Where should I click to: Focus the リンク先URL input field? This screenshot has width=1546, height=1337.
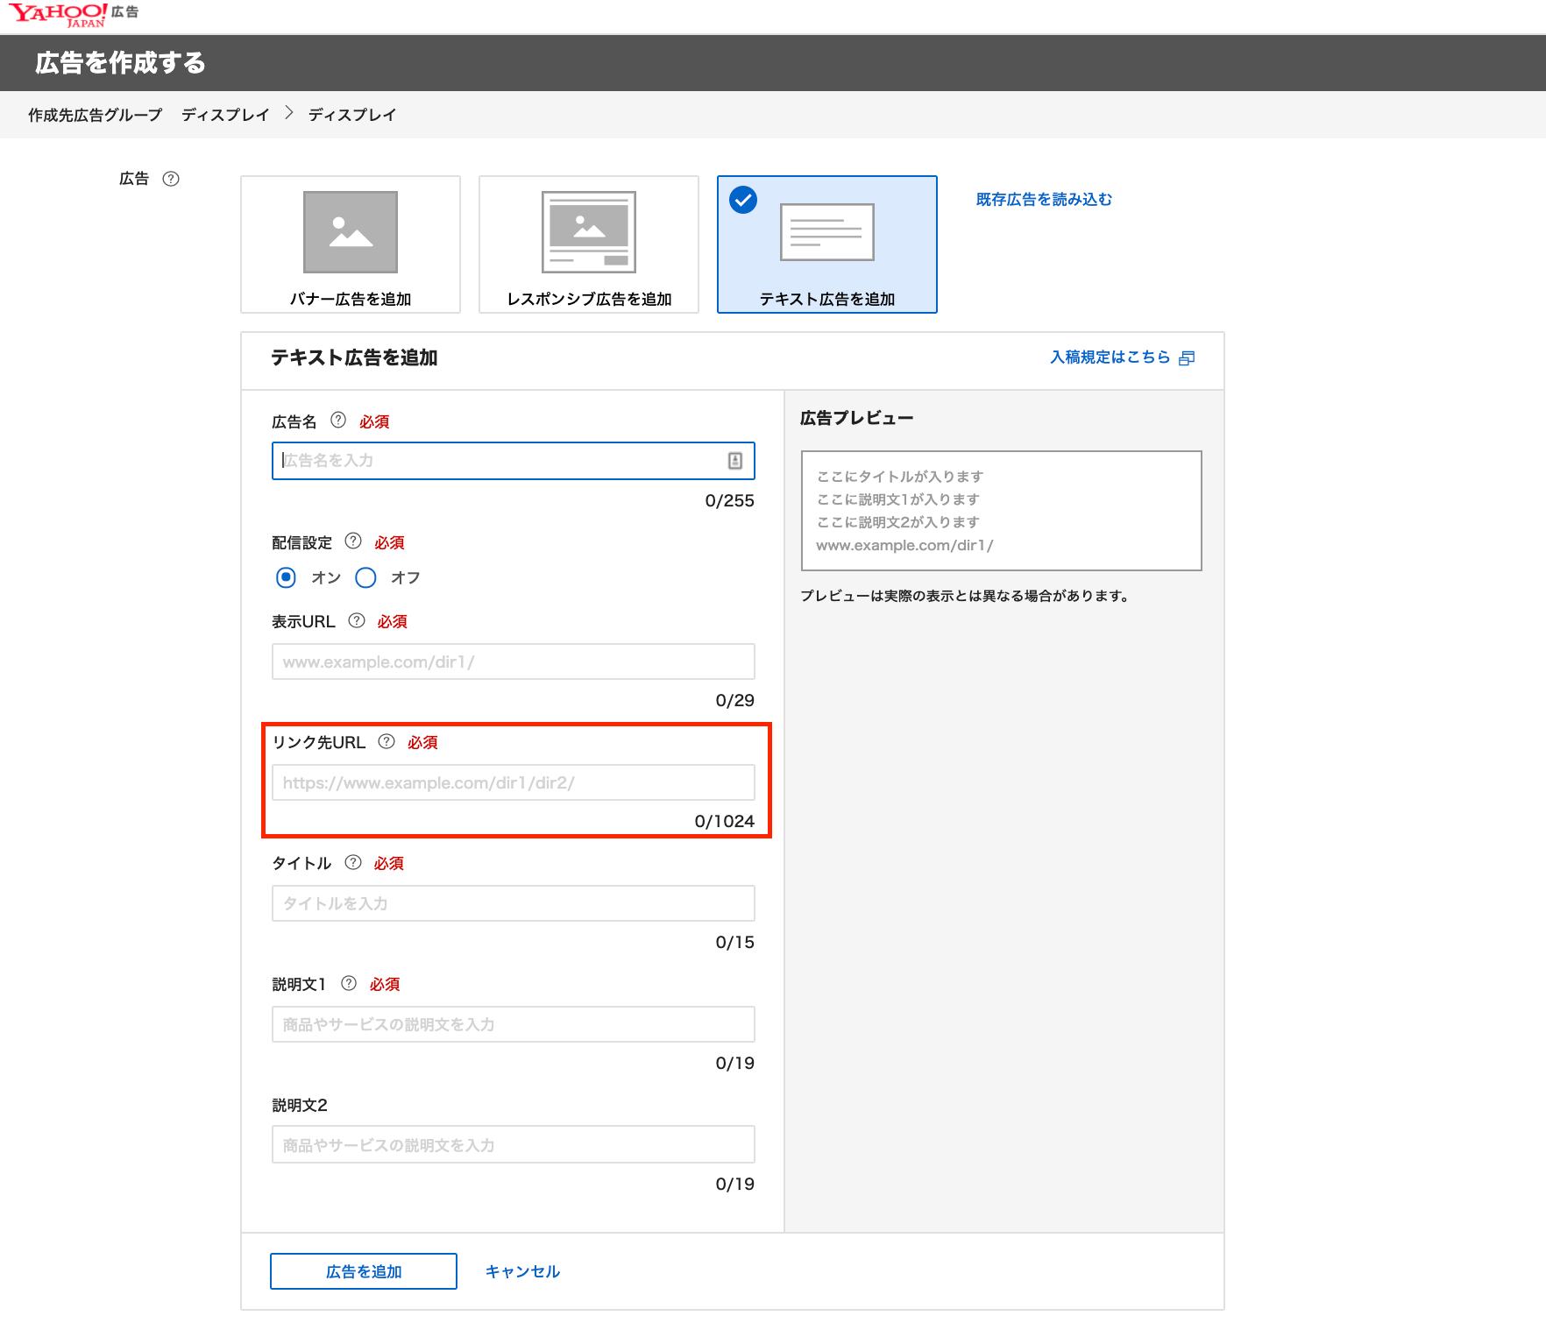(514, 782)
